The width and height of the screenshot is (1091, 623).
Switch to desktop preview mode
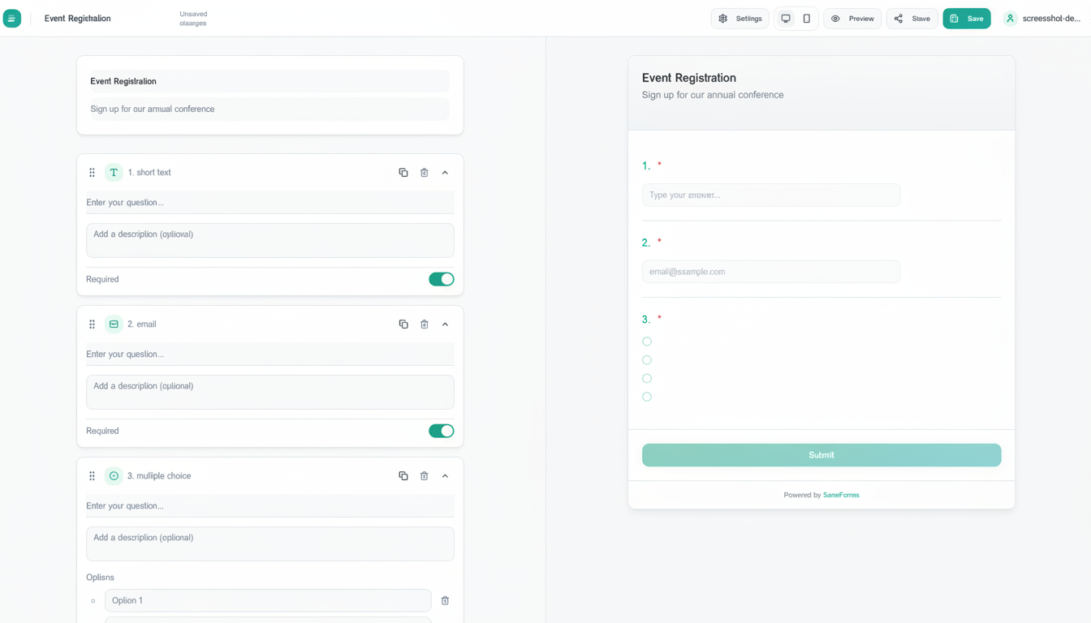coord(786,19)
